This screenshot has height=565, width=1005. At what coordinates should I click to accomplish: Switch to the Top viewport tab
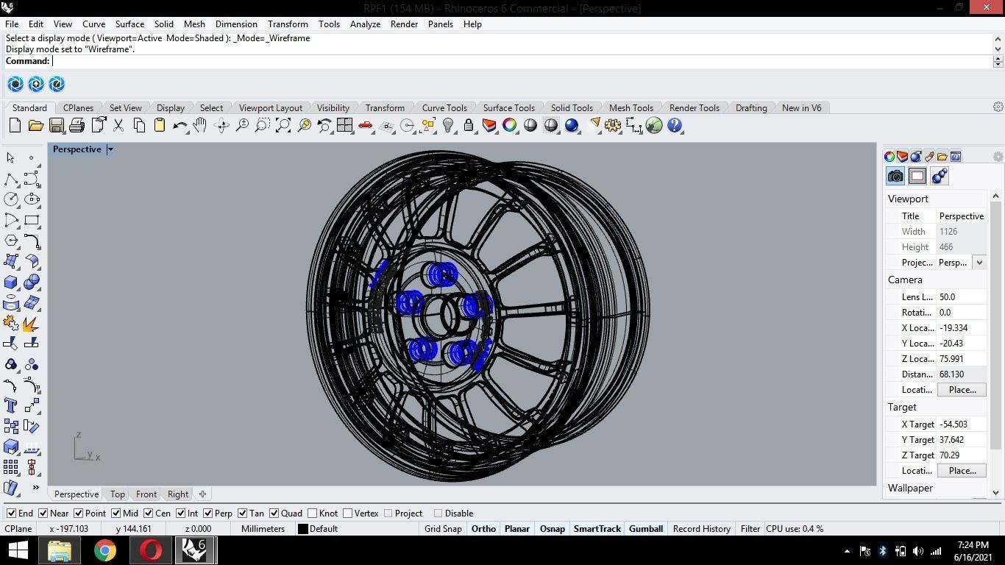click(x=117, y=494)
